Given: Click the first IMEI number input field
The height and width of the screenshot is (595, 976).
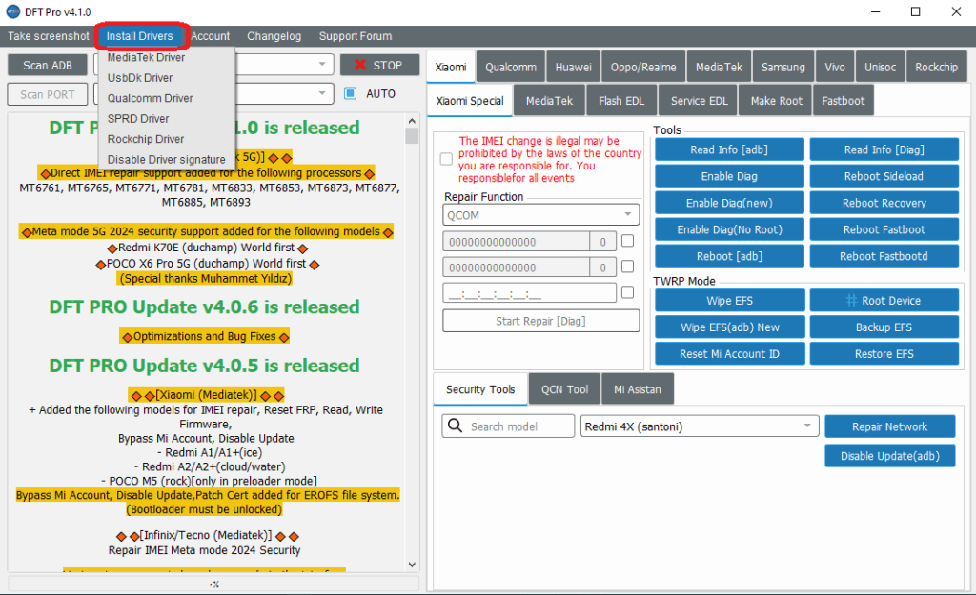Looking at the screenshot, I should tap(516, 242).
